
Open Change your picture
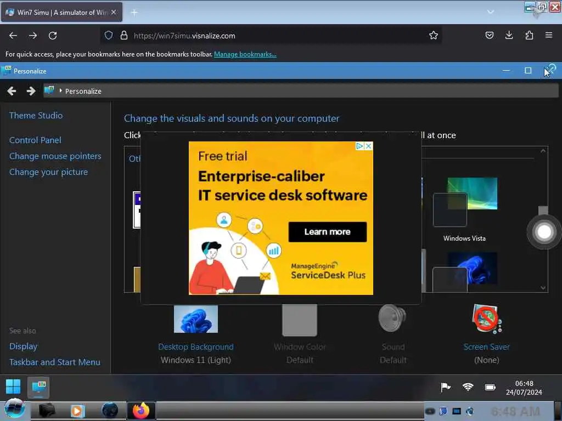point(48,172)
